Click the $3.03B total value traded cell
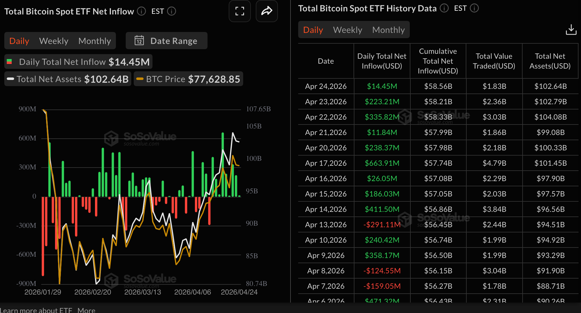Viewport: 581px width, 313px height. (x=494, y=117)
